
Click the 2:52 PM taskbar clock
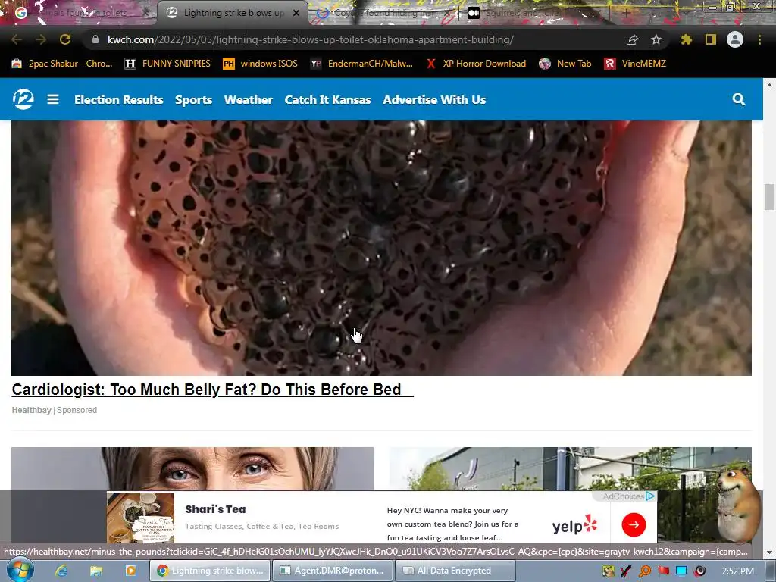coord(738,571)
